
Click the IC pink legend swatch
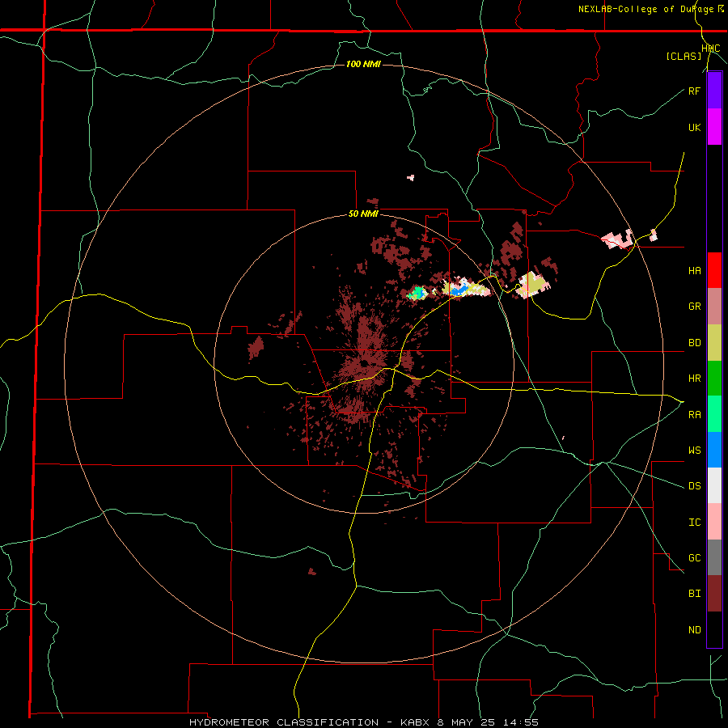(x=714, y=522)
